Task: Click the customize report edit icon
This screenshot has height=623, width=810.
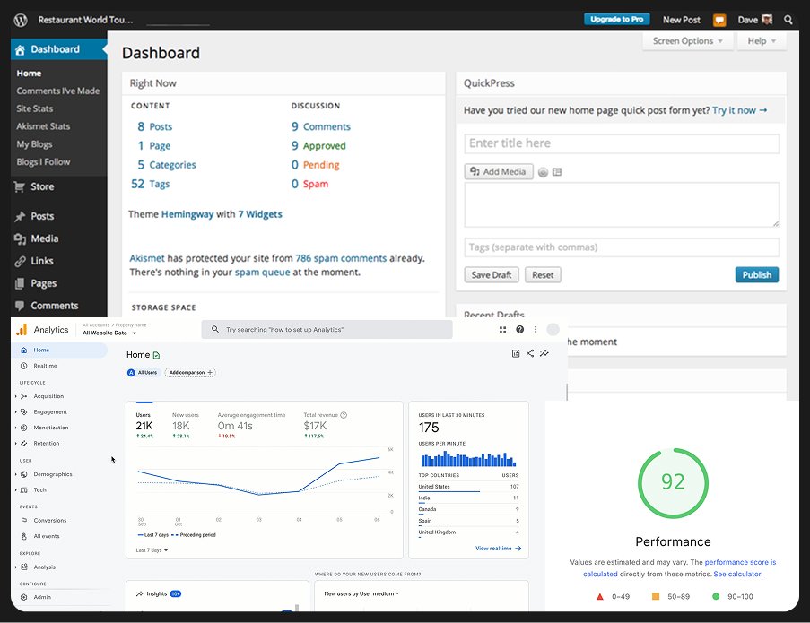Action: point(516,354)
